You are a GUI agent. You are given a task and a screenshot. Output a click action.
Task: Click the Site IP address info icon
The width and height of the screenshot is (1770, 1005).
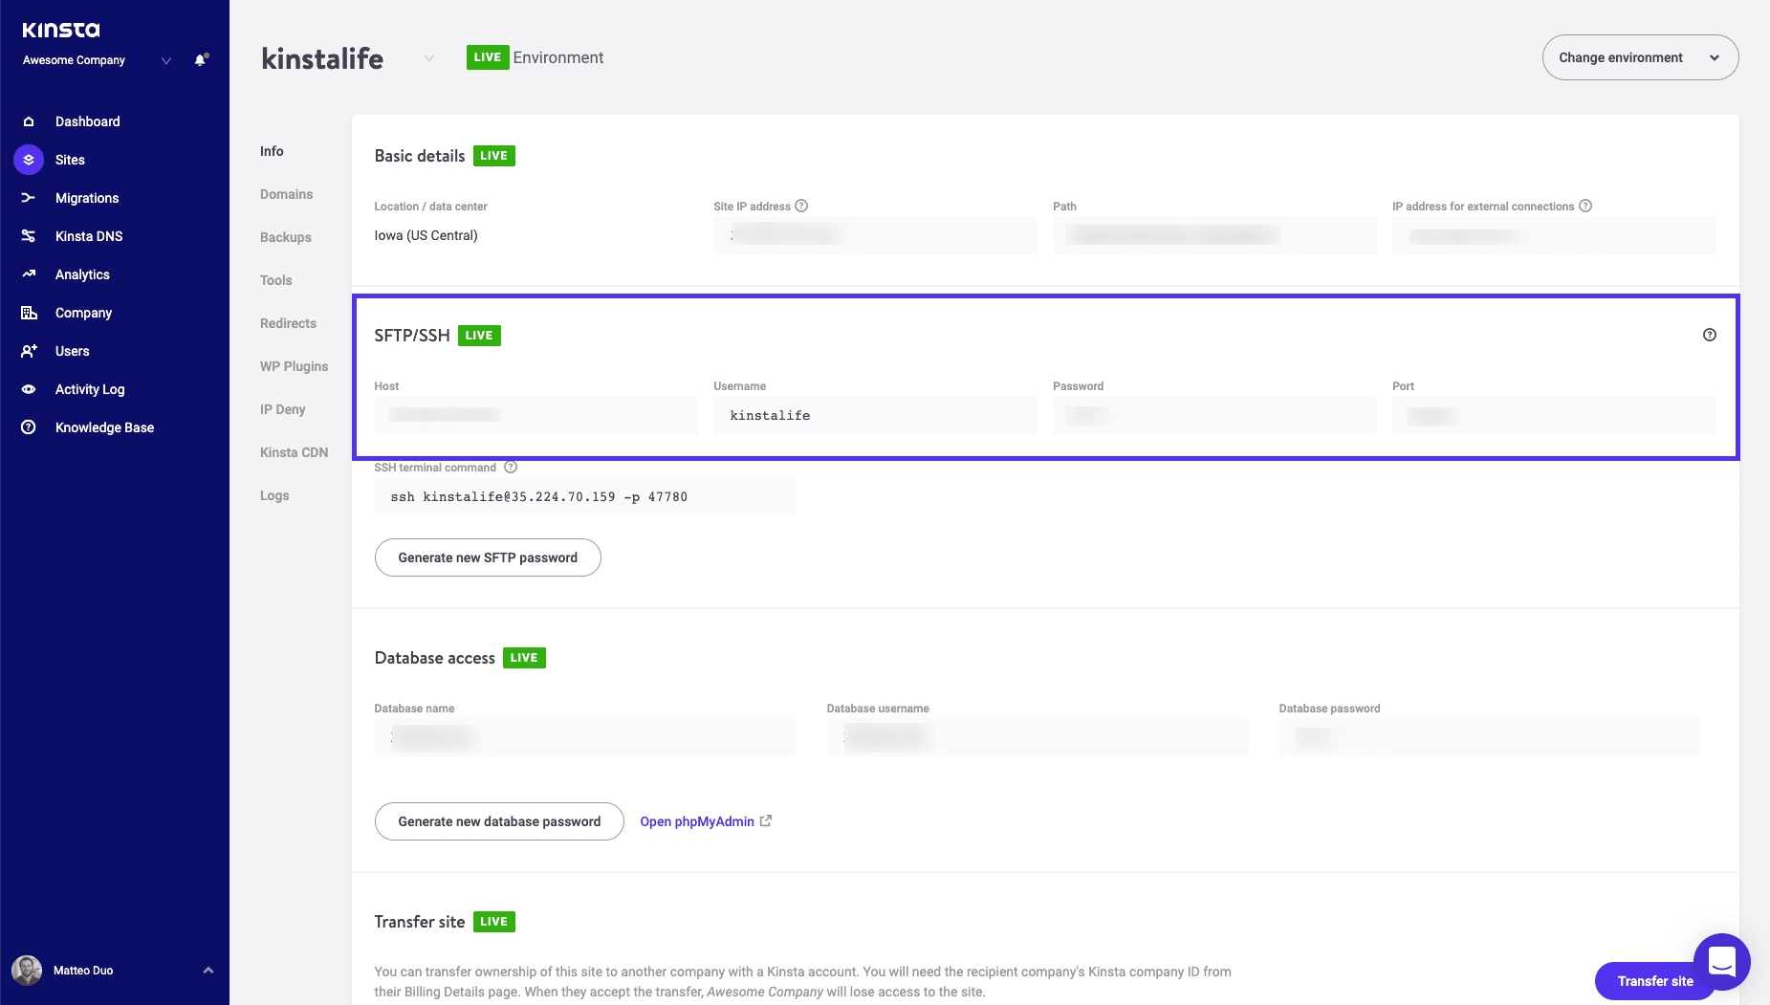click(801, 206)
